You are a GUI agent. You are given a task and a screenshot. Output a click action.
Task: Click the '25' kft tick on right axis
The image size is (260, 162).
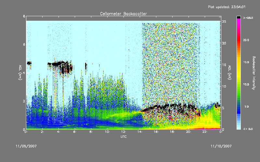coord(224,21)
